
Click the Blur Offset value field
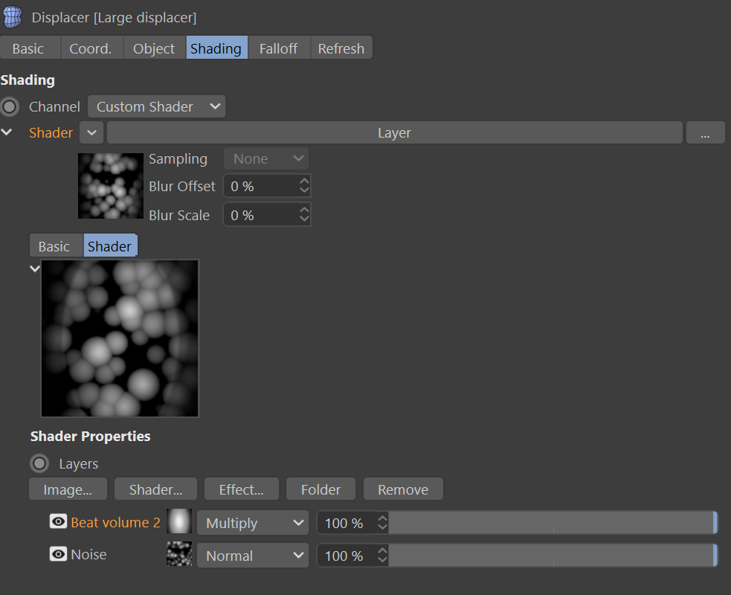260,186
